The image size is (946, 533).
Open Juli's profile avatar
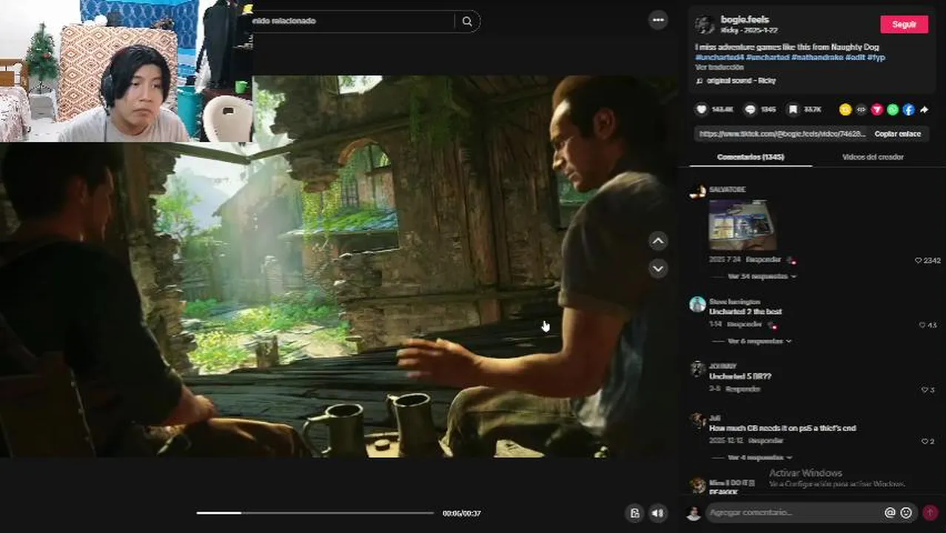click(x=697, y=420)
